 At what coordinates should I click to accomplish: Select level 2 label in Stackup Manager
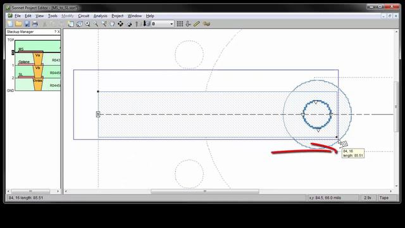tap(13, 78)
